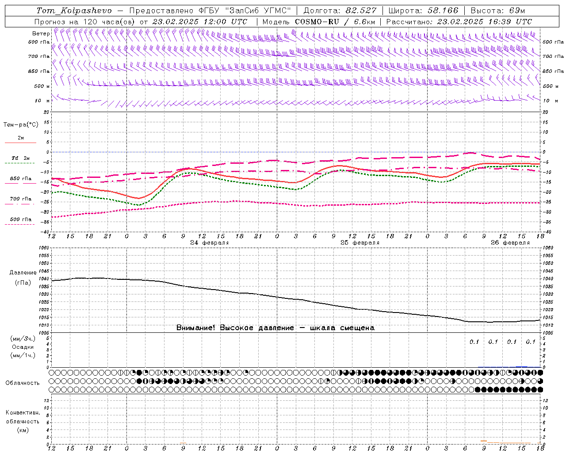Click the "Ветер" wind panel label
The image size is (566, 452).
41,34
